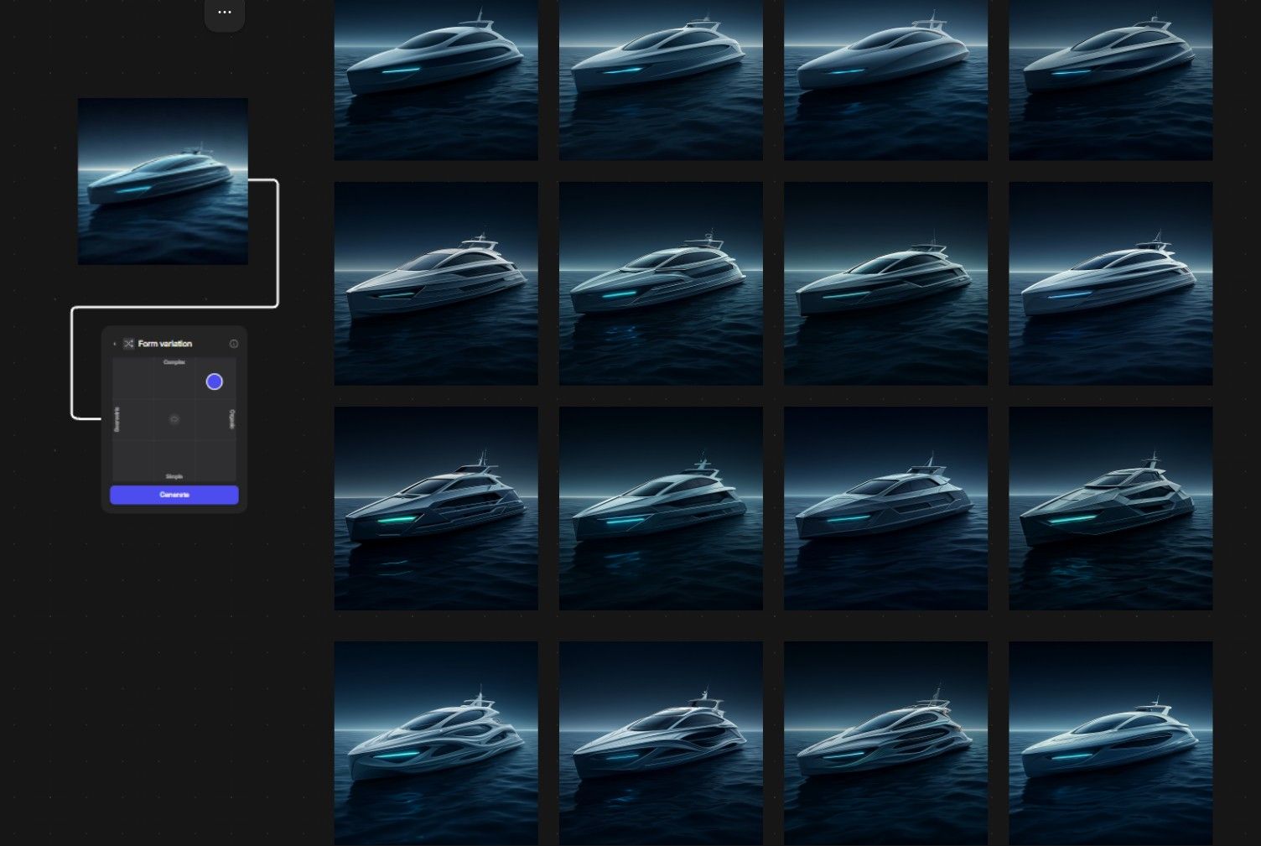Click the Complex label atop the grid
Screen dimensions: 1261x846
point(174,362)
